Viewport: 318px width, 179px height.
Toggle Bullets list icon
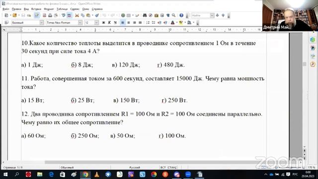coord(154,22)
